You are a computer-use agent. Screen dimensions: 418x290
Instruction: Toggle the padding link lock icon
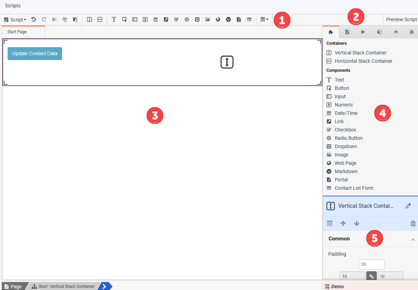tap(371, 276)
